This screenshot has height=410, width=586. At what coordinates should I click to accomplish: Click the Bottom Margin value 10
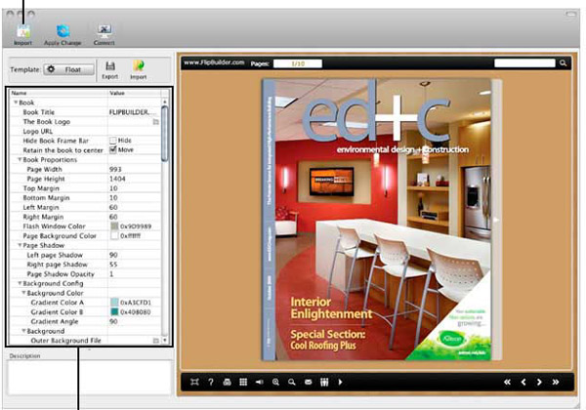113,197
